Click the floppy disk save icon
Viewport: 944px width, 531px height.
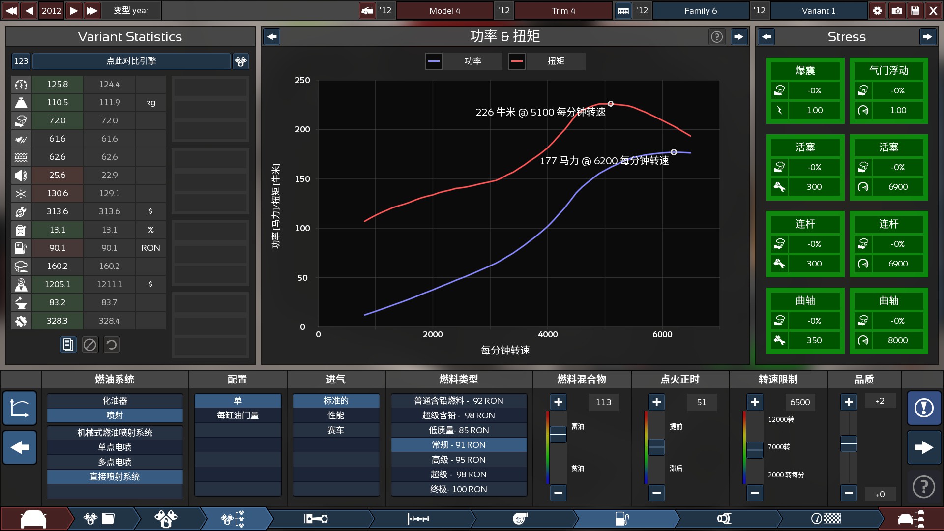pyautogui.click(x=915, y=10)
